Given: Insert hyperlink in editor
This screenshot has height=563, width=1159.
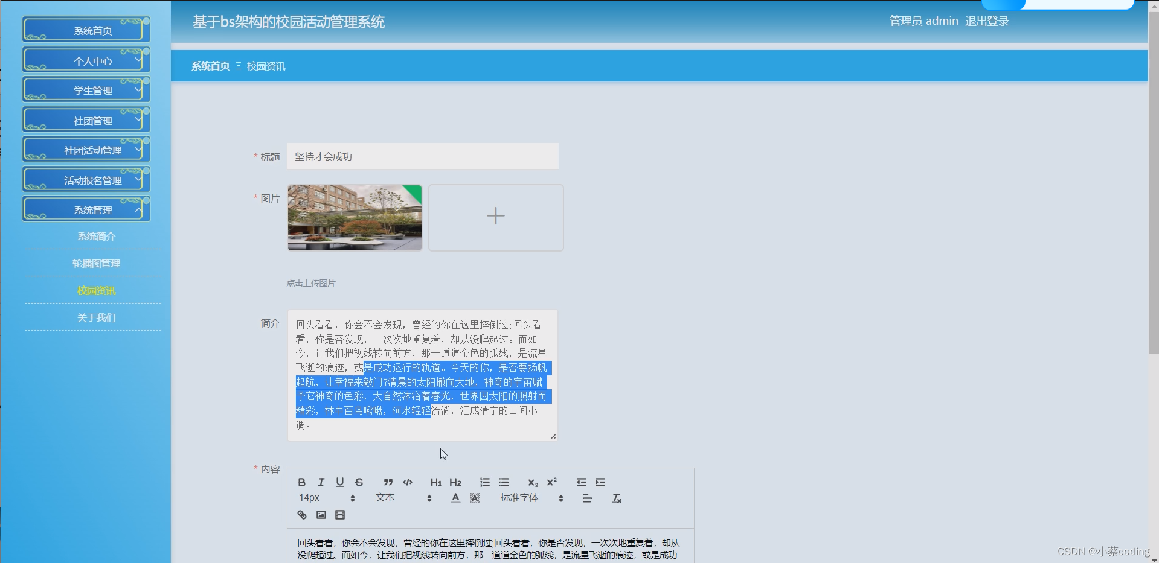Looking at the screenshot, I should click(x=302, y=515).
